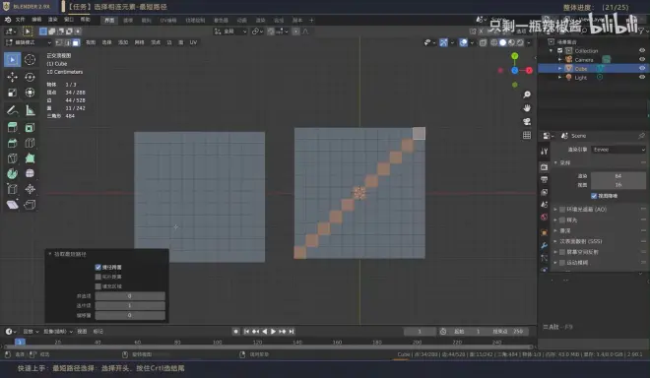Expand the Camera item in outliner
Image resolution: width=650 pixels, height=378 pixels.
click(560, 60)
